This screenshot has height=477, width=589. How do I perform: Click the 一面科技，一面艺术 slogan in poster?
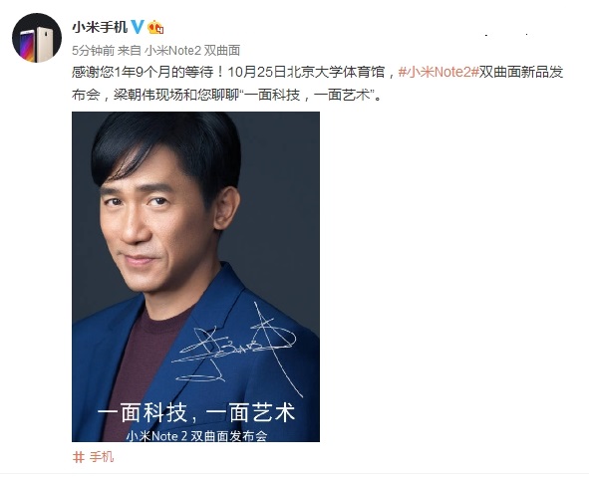coord(196,413)
